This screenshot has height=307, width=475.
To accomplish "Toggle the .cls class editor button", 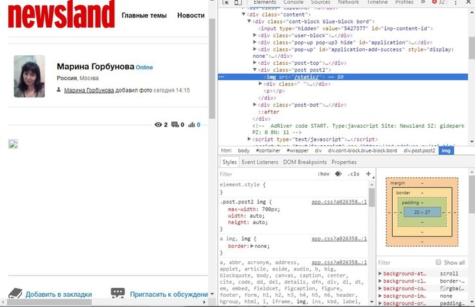I will [x=353, y=174].
